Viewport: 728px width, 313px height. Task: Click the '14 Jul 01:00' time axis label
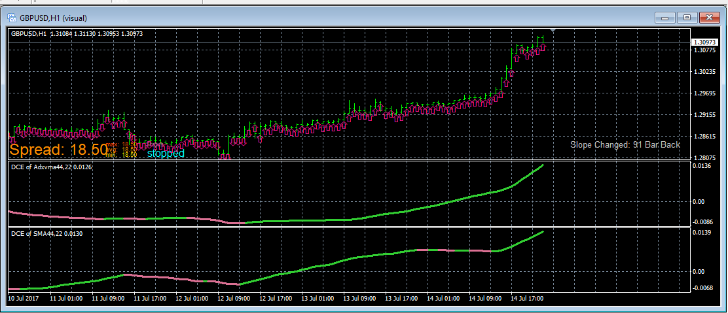pyautogui.click(x=443, y=299)
